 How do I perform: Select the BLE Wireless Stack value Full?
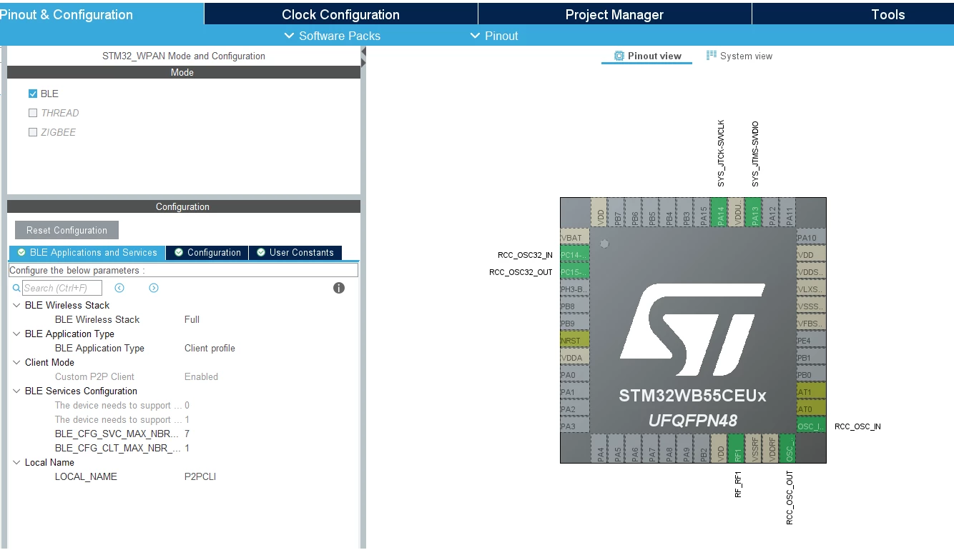click(x=192, y=319)
